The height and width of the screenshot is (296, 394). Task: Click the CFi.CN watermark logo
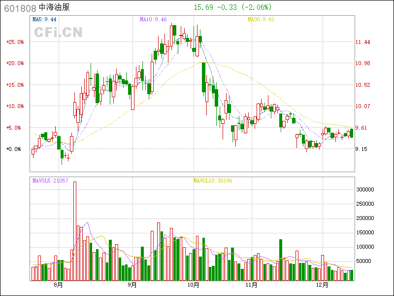58,32
